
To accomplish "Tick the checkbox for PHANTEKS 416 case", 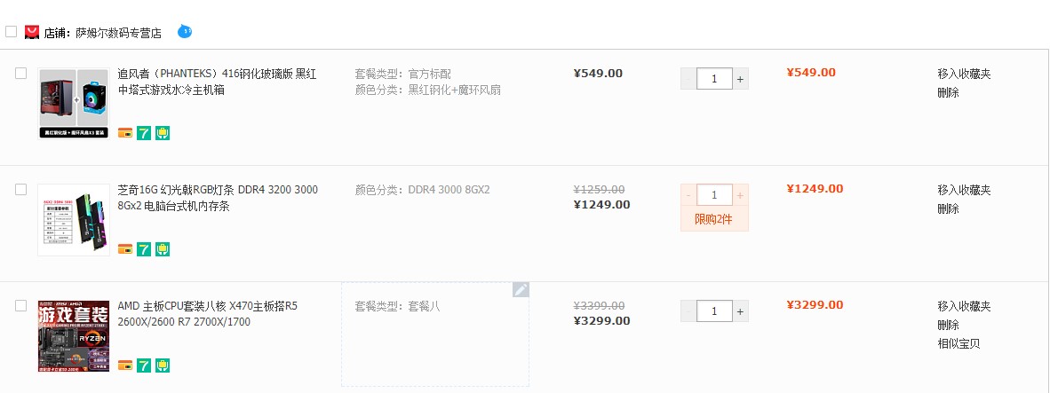I will pos(21,74).
